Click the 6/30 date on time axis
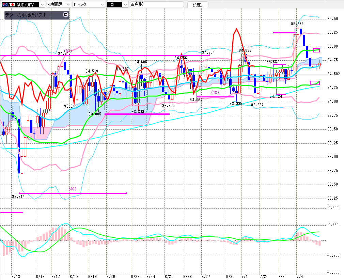The width and height of the screenshot is (344, 280). coord(230,277)
